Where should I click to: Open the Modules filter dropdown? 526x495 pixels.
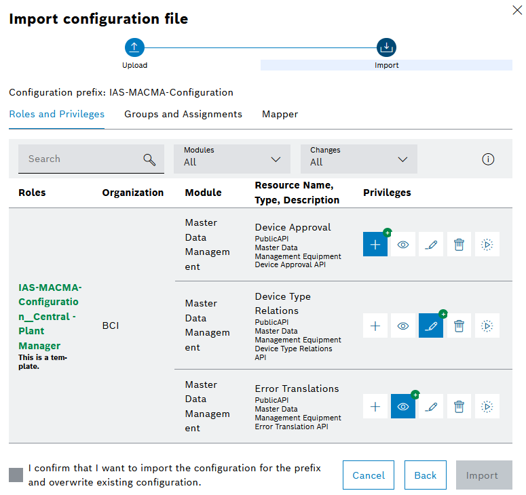(232, 159)
